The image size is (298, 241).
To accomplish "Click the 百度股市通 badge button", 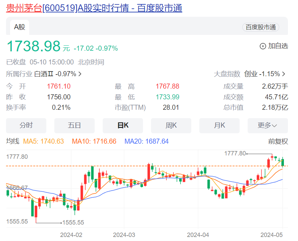I will 260,27.
